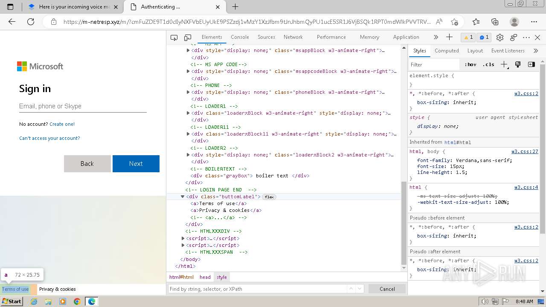Viewport: 546px width, 307px height.
Task: Launch Chrome from taskbar
Action: coord(77,301)
